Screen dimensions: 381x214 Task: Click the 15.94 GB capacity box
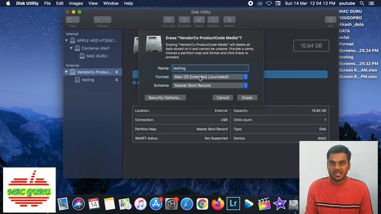tap(311, 46)
